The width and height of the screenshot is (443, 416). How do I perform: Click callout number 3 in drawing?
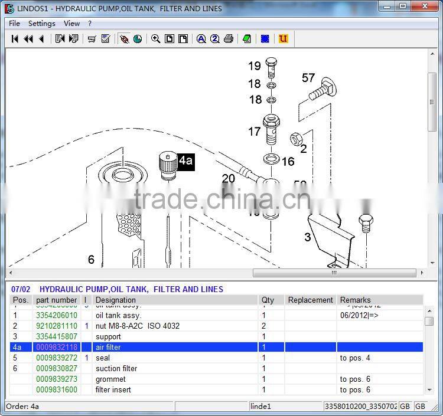pyautogui.click(x=308, y=237)
